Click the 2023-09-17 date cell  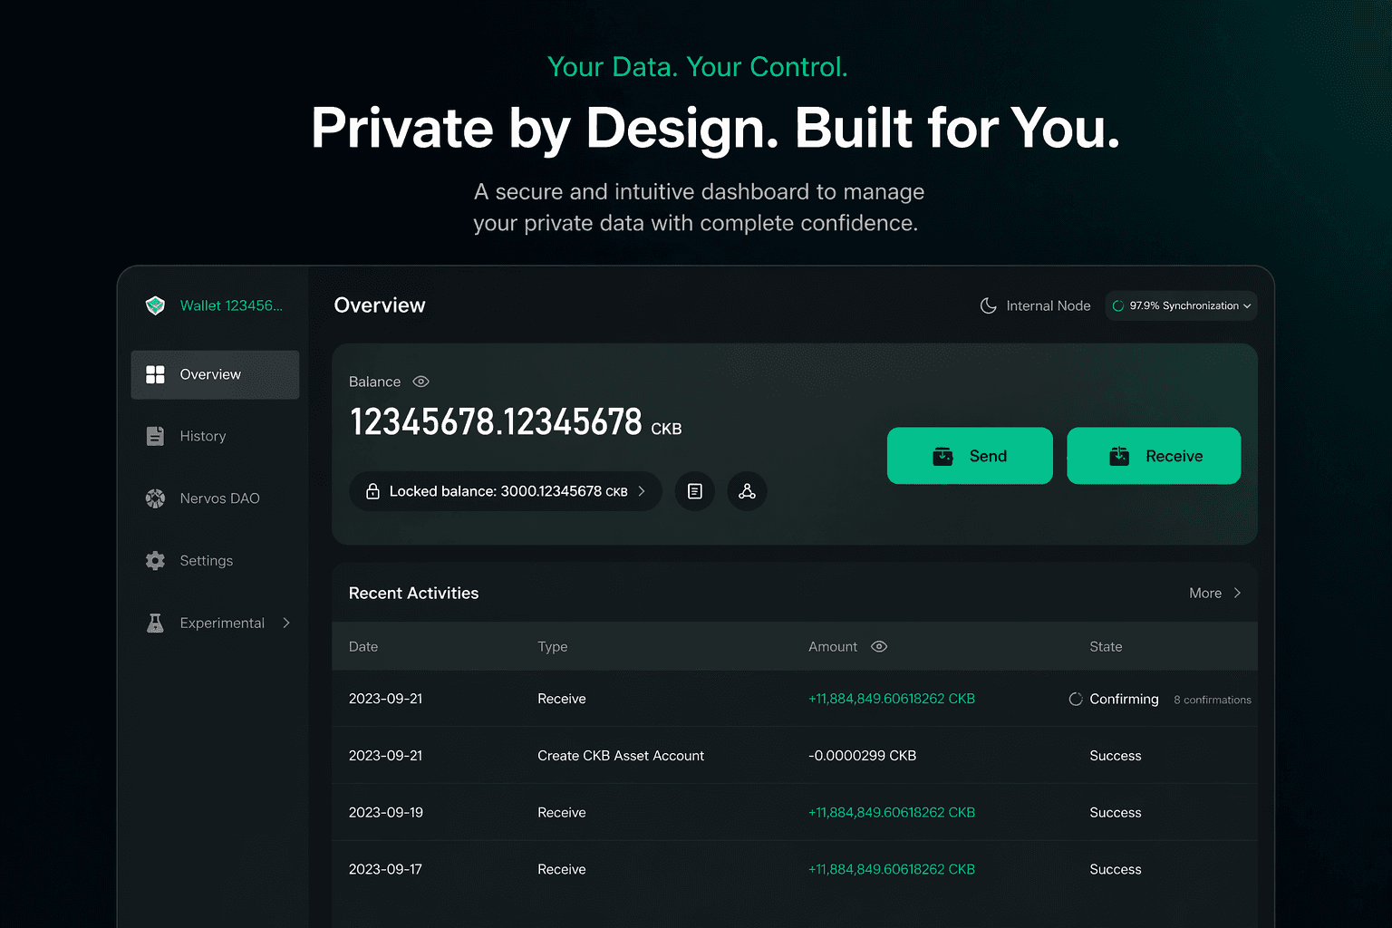point(385,869)
